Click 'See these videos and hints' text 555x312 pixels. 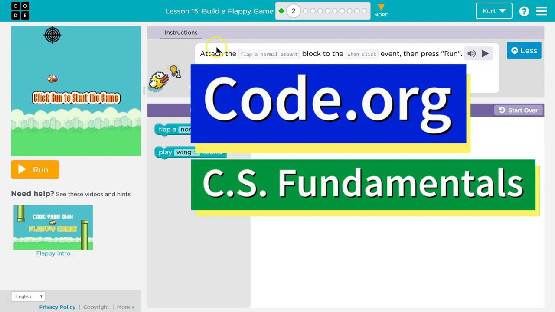(x=93, y=194)
